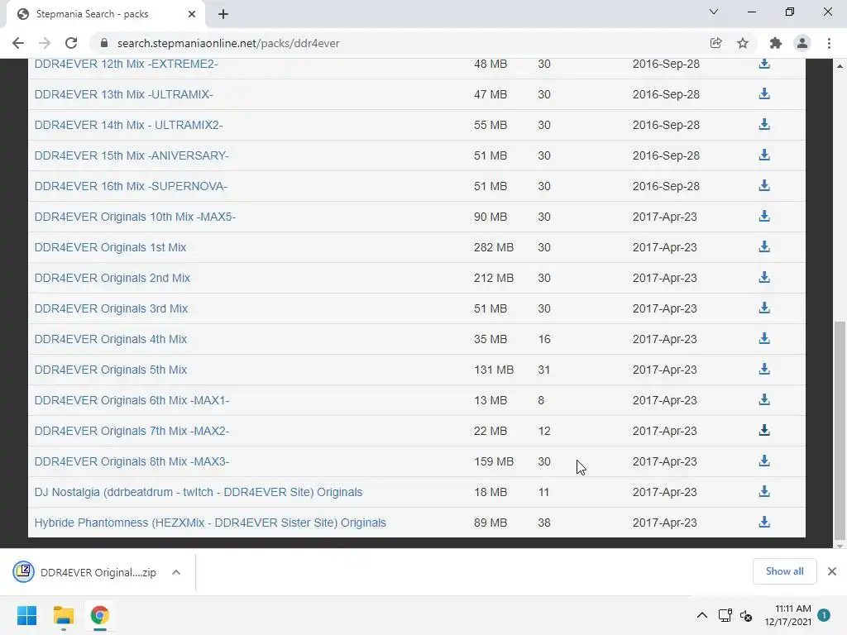Open the muted volume tray icon
This screenshot has width=847, height=635.
[746, 615]
